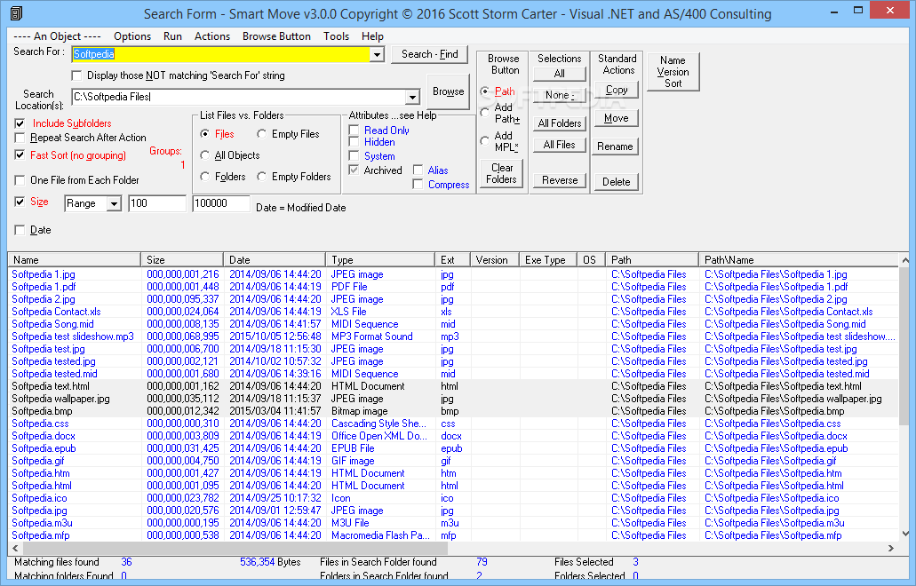The image size is (916, 586).
Task: Sort results by Type column header
Action: [380, 260]
